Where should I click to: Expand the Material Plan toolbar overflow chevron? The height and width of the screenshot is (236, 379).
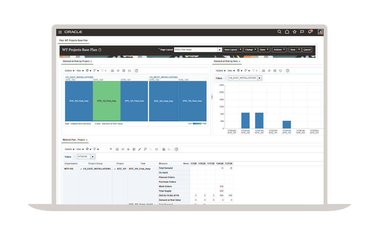click(111, 149)
